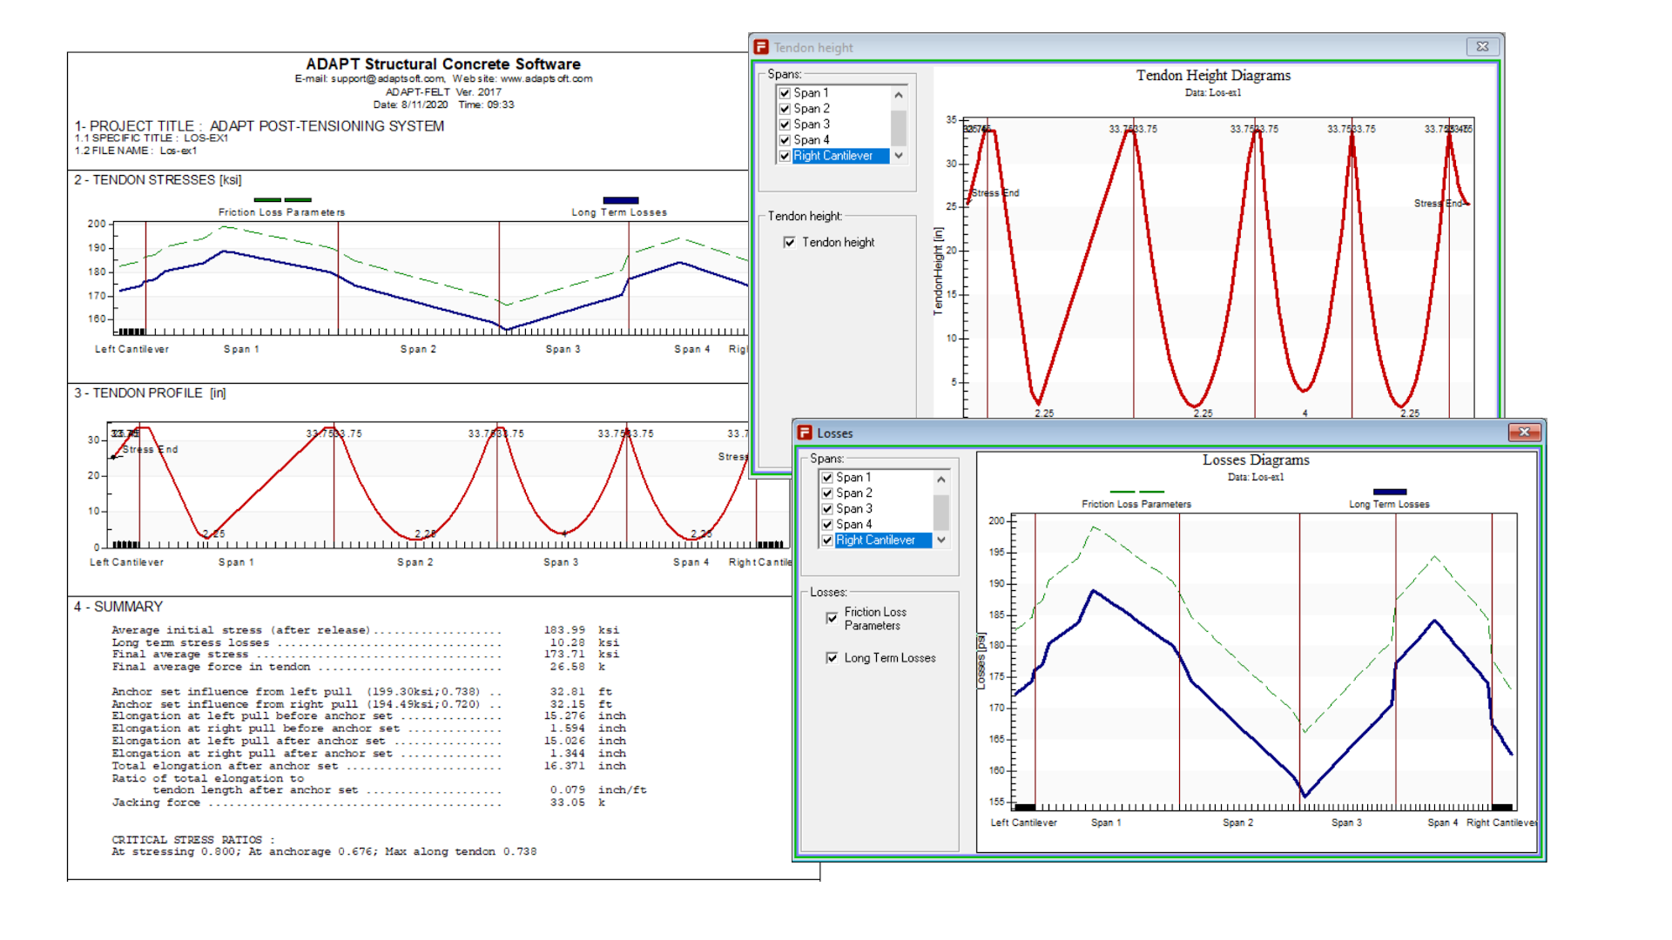
Task: Toggle Long Term Losses checkbox
Action: coord(832,658)
